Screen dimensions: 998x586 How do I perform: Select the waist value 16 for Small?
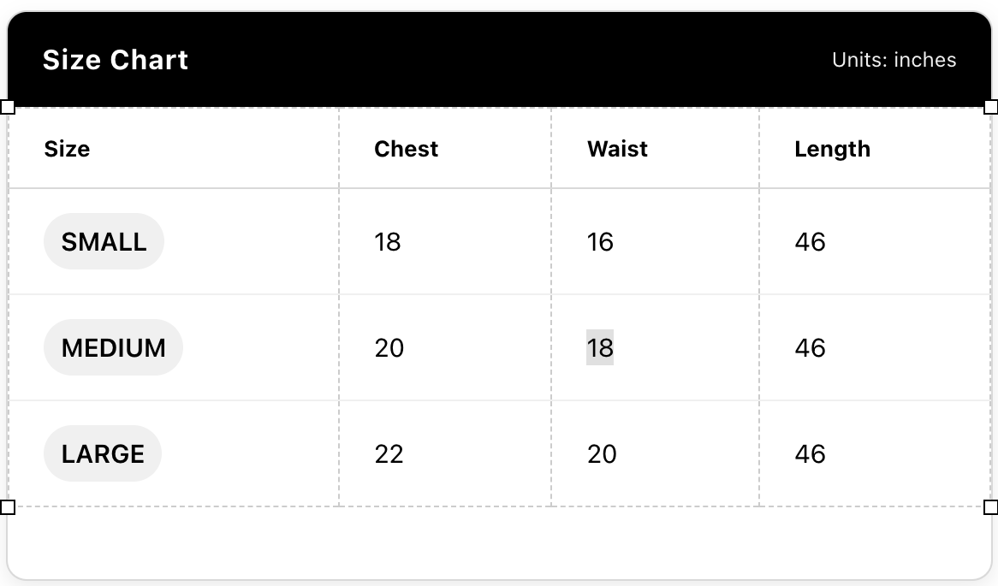coord(600,242)
